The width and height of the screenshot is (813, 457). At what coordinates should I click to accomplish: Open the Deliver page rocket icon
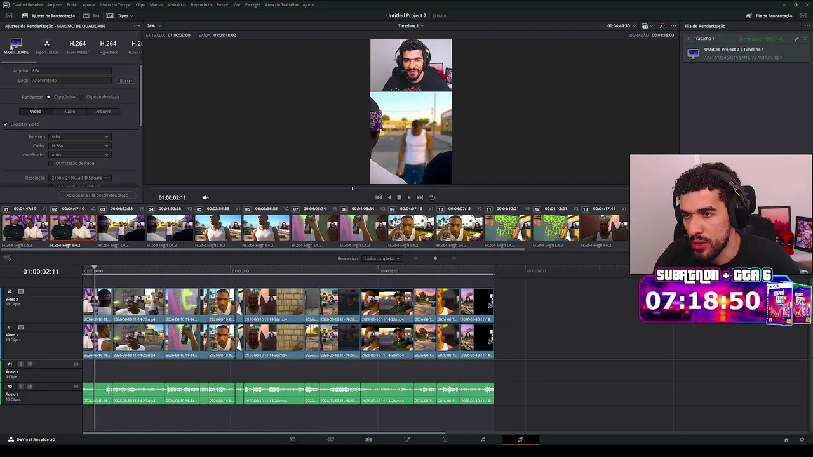tap(521, 439)
